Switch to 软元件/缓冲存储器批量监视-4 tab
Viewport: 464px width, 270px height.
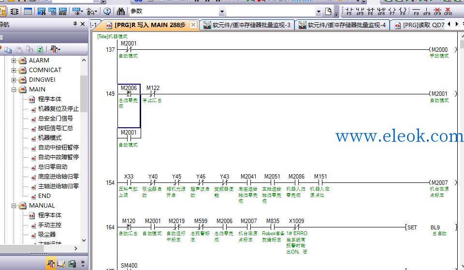coord(342,25)
